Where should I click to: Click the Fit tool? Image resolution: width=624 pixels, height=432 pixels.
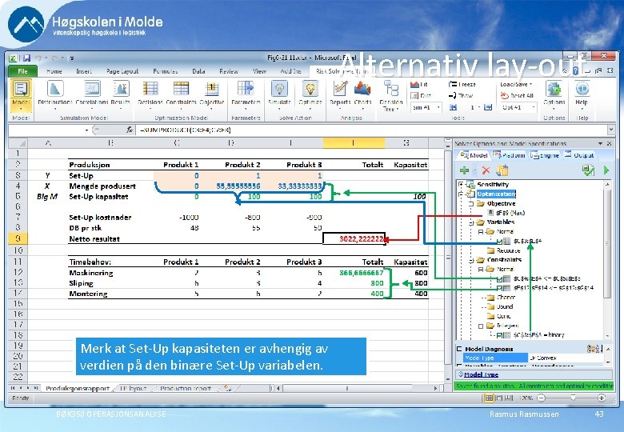coord(419,84)
